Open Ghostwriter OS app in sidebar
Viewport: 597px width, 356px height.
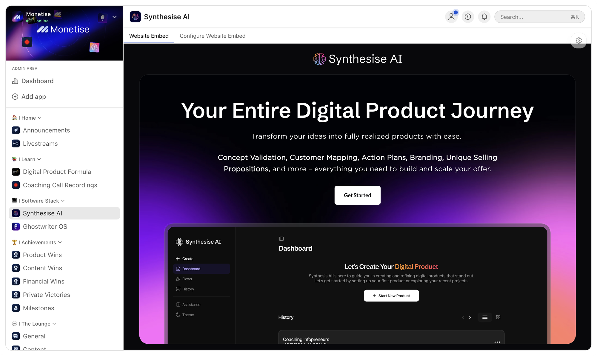tap(45, 226)
